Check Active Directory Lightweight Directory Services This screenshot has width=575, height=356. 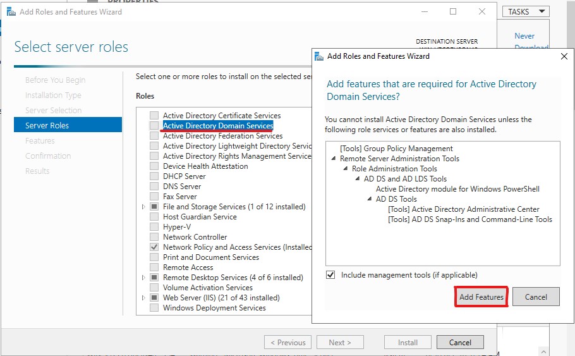click(154, 145)
